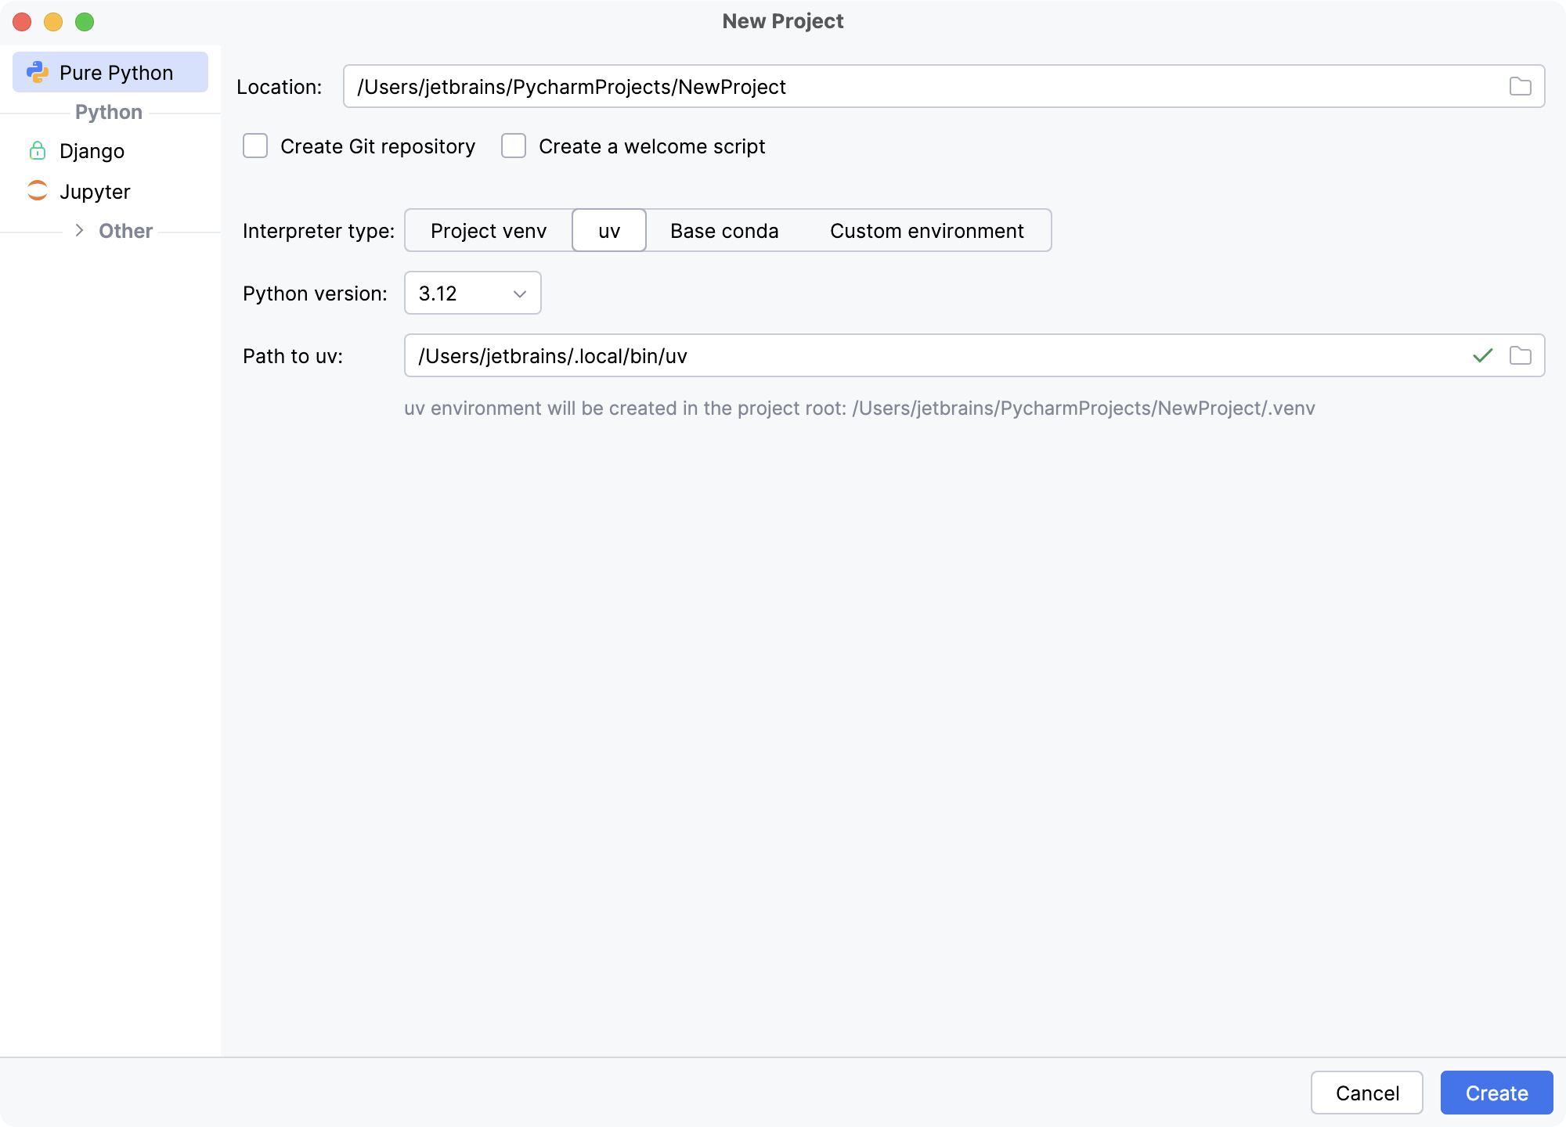Image resolution: width=1566 pixels, height=1127 pixels.
Task: Cancel the New Project dialog
Action: [x=1367, y=1093]
